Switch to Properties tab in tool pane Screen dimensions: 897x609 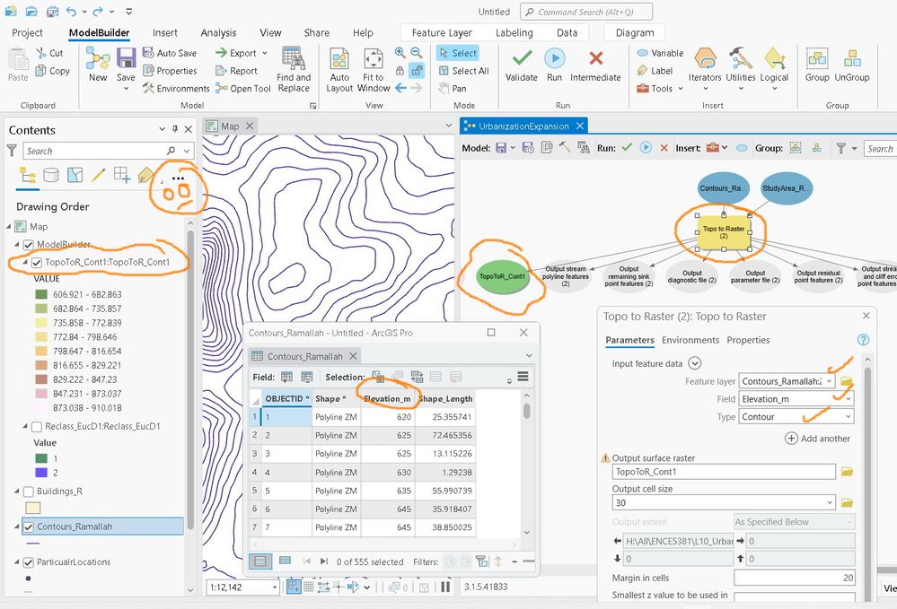748,340
